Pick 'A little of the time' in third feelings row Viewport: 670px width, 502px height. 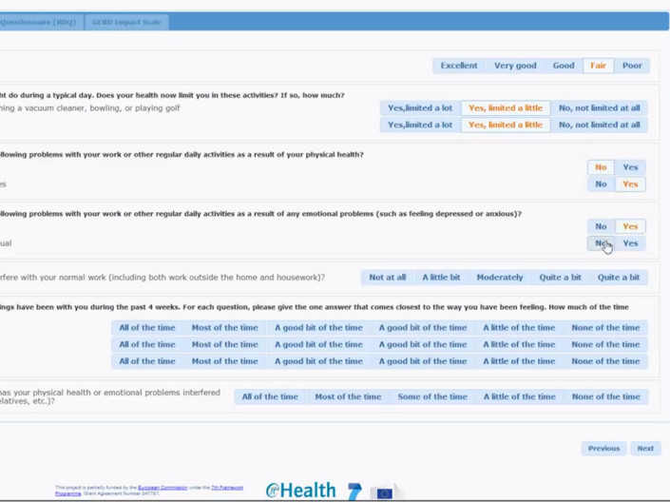pyautogui.click(x=519, y=361)
